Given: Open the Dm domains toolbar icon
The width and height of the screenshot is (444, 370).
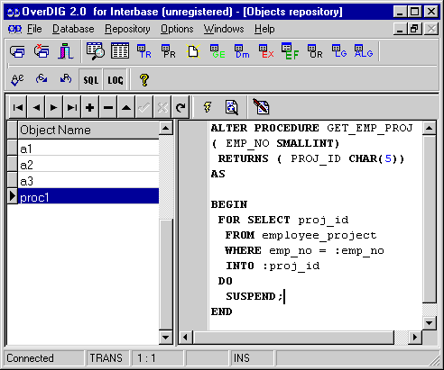Looking at the screenshot, I should coord(242,51).
